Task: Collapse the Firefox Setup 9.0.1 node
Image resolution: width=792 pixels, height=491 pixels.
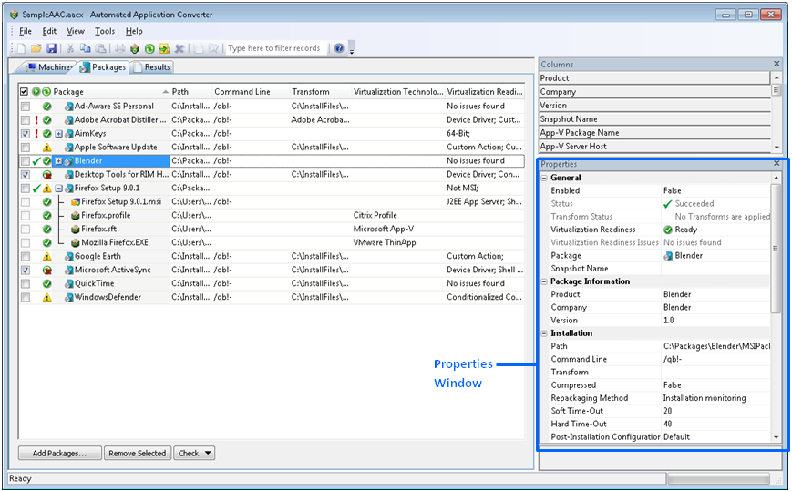Action: coord(58,189)
